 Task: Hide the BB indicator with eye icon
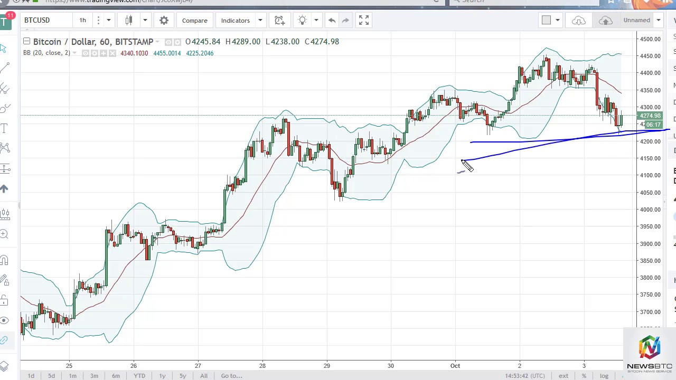(86, 53)
